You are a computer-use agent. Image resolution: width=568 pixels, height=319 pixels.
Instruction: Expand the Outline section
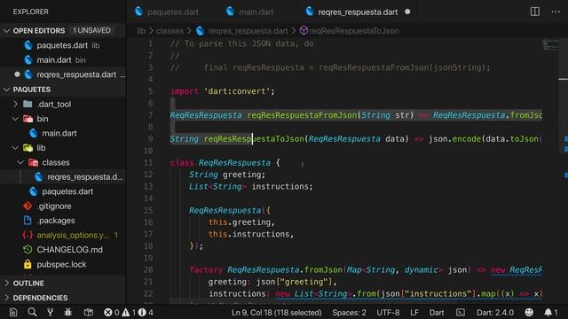tap(6, 283)
